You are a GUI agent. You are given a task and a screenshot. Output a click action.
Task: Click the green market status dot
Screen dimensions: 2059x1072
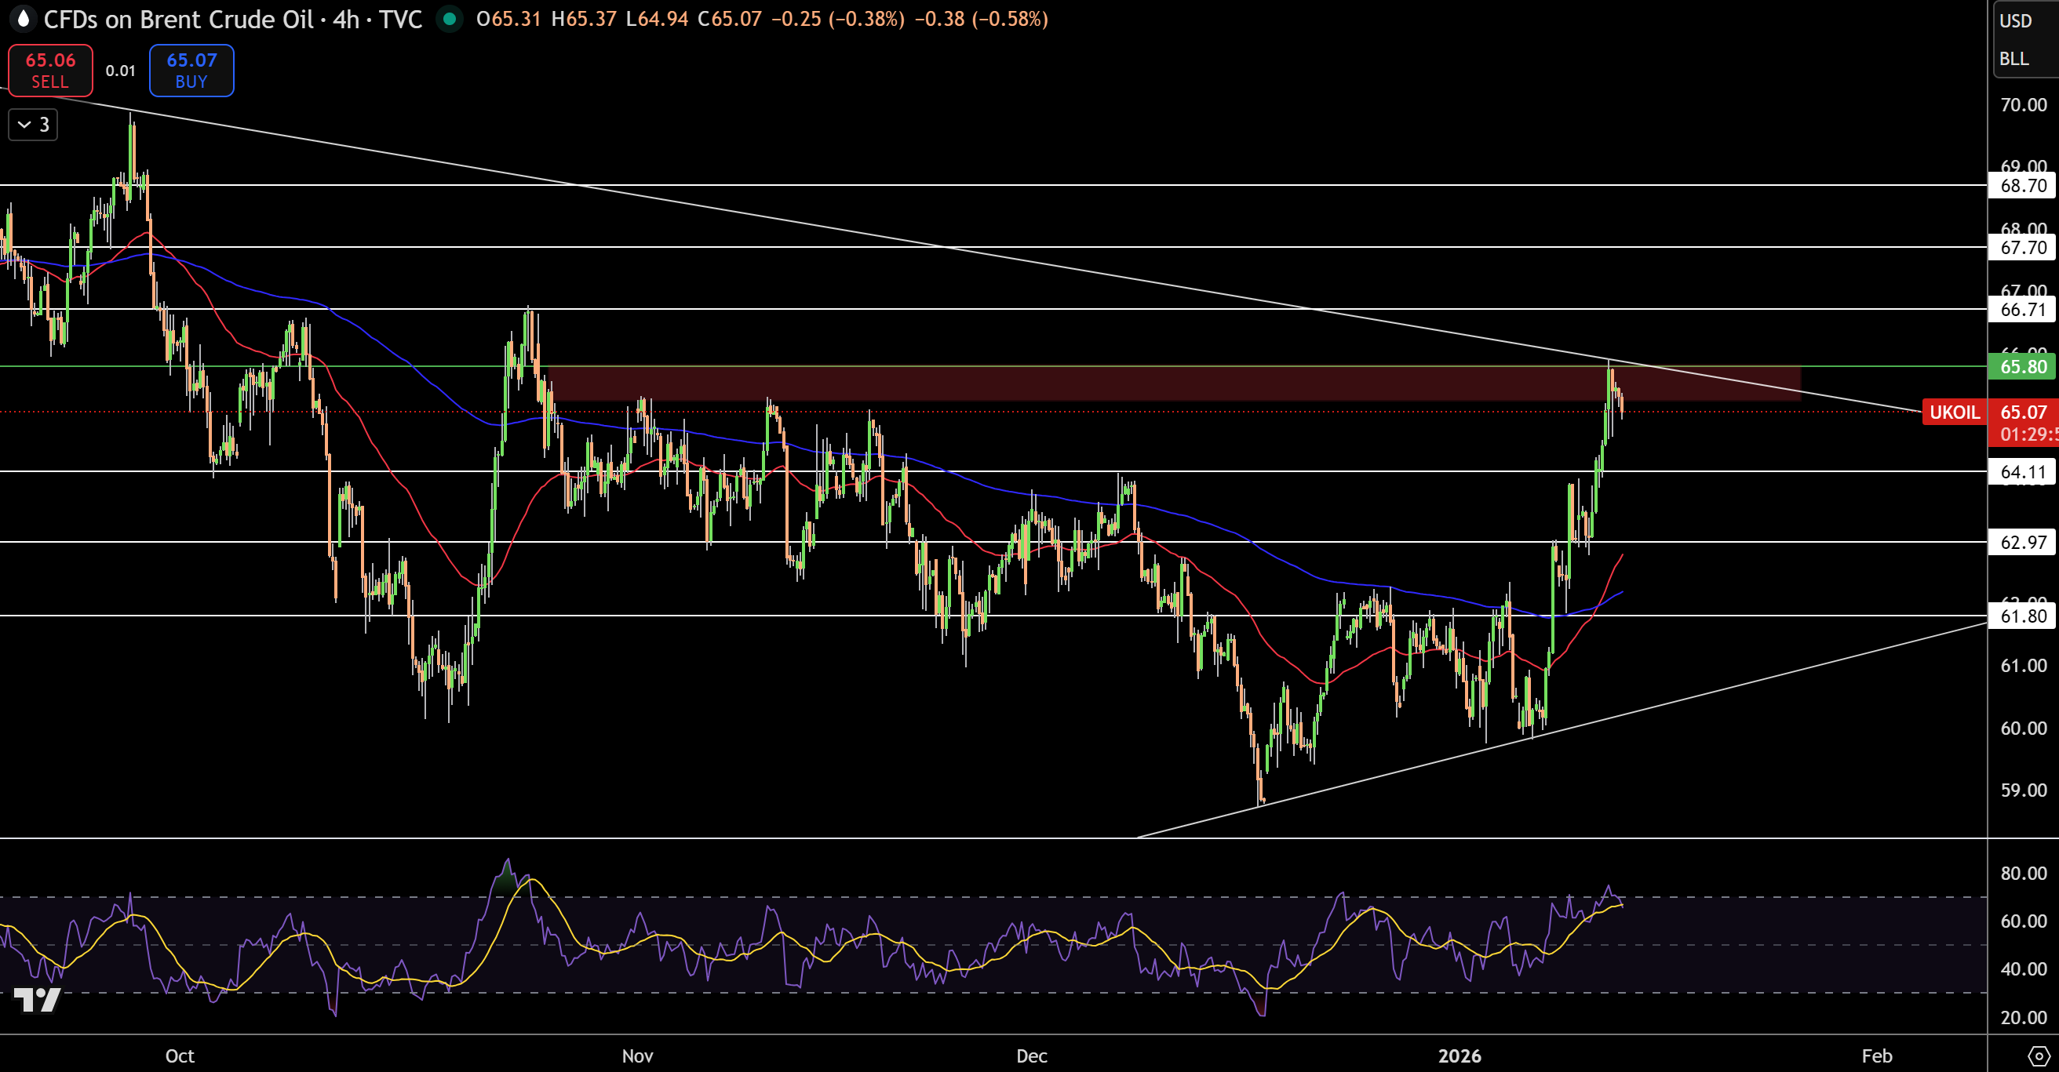tap(450, 18)
